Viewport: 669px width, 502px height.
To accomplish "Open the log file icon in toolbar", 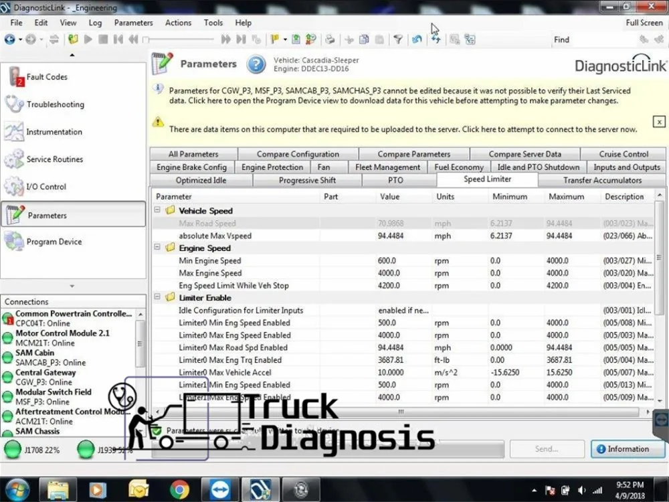I will [73, 39].
